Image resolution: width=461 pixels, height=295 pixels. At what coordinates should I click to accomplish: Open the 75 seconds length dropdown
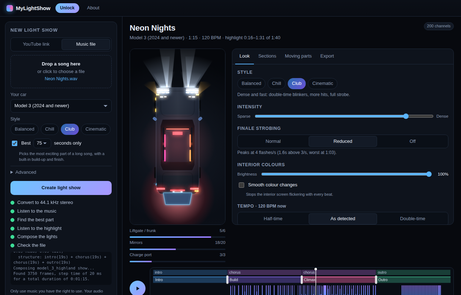click(x=42, y=143)
